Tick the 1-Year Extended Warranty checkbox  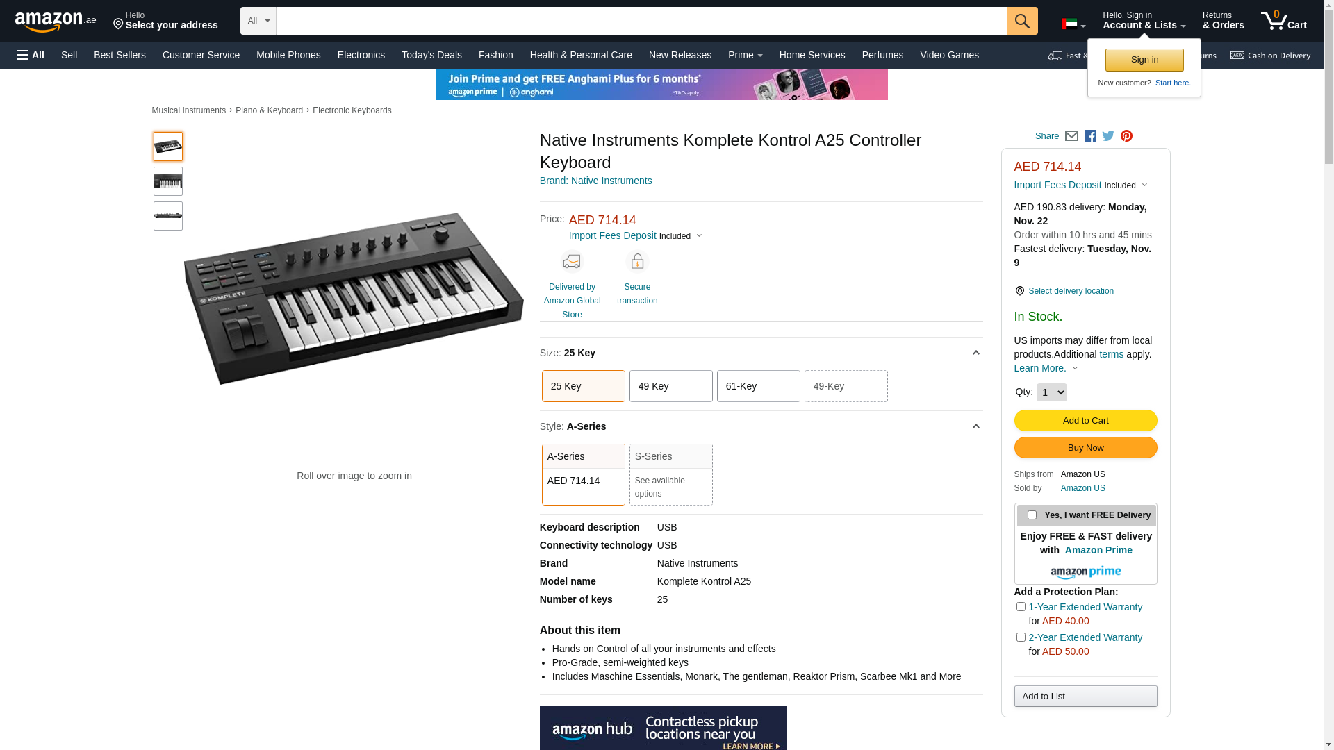click(1021, 607)
